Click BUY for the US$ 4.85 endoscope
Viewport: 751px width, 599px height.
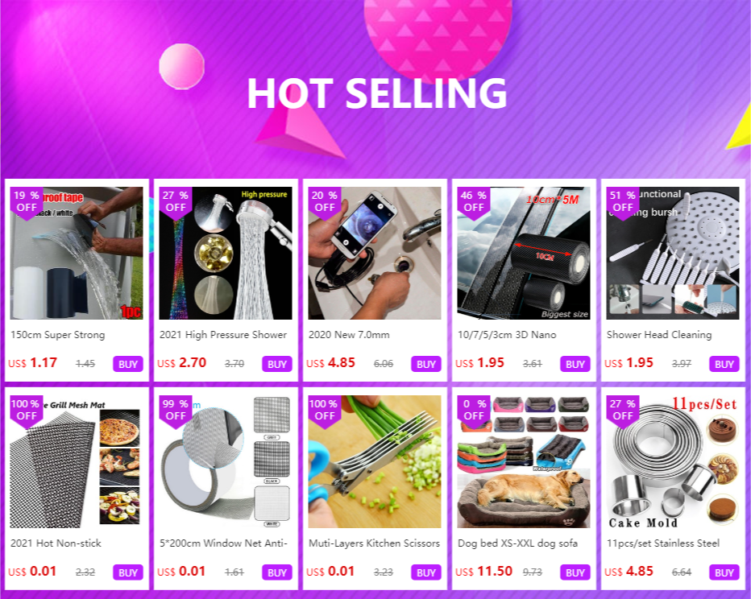(425, 364)
